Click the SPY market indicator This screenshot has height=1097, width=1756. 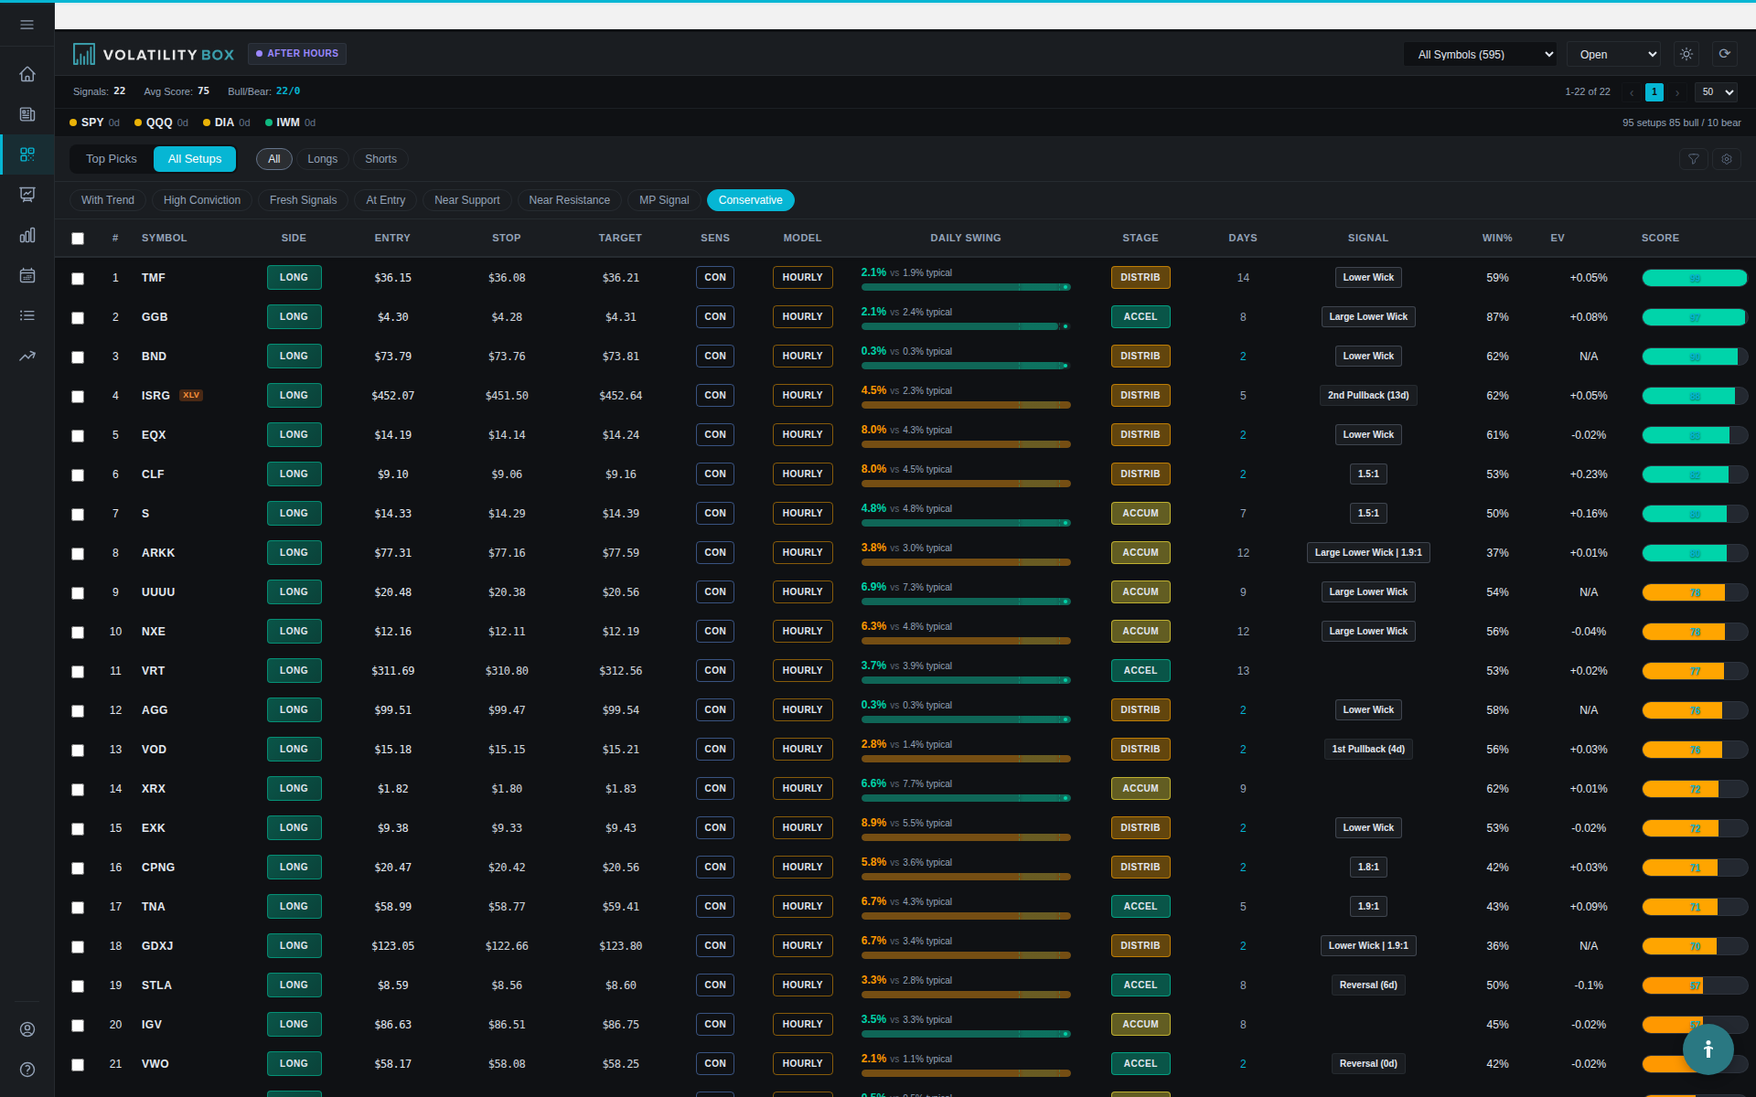94,122
